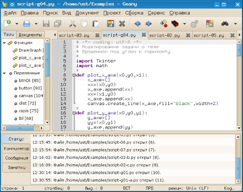The image size is (243, 192).
Task: Click the Cut scissors icon
Action: point(73,24)
